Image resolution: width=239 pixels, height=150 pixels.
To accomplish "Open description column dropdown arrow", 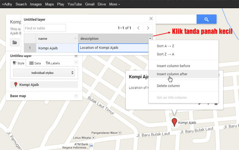I will (x=150, y=38).
